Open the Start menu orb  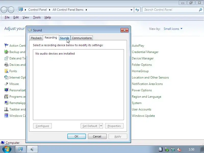point(7,149)
